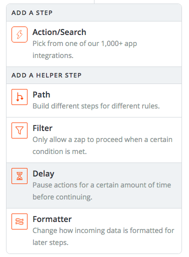Pick the highlighted Delay title
189x257 pixels.
(43, 174)
